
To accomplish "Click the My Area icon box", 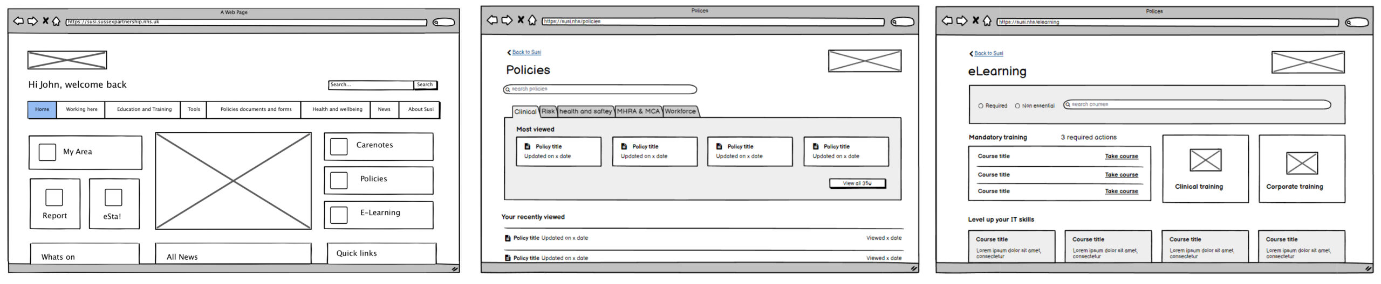I will 47,152.
